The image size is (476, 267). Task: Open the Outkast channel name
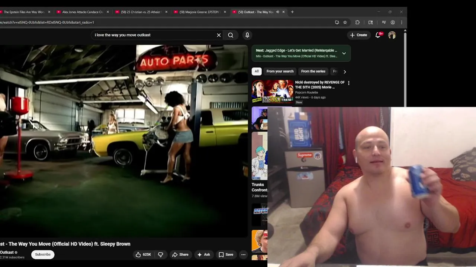pyautogui.click(x=6, y=252)
